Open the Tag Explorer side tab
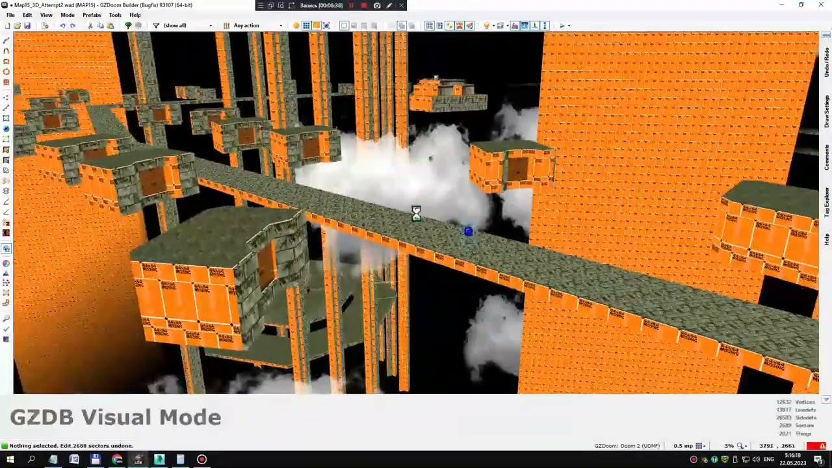This screenshot has height=468, width=832. pyautogui.click(x=827, y=202)
